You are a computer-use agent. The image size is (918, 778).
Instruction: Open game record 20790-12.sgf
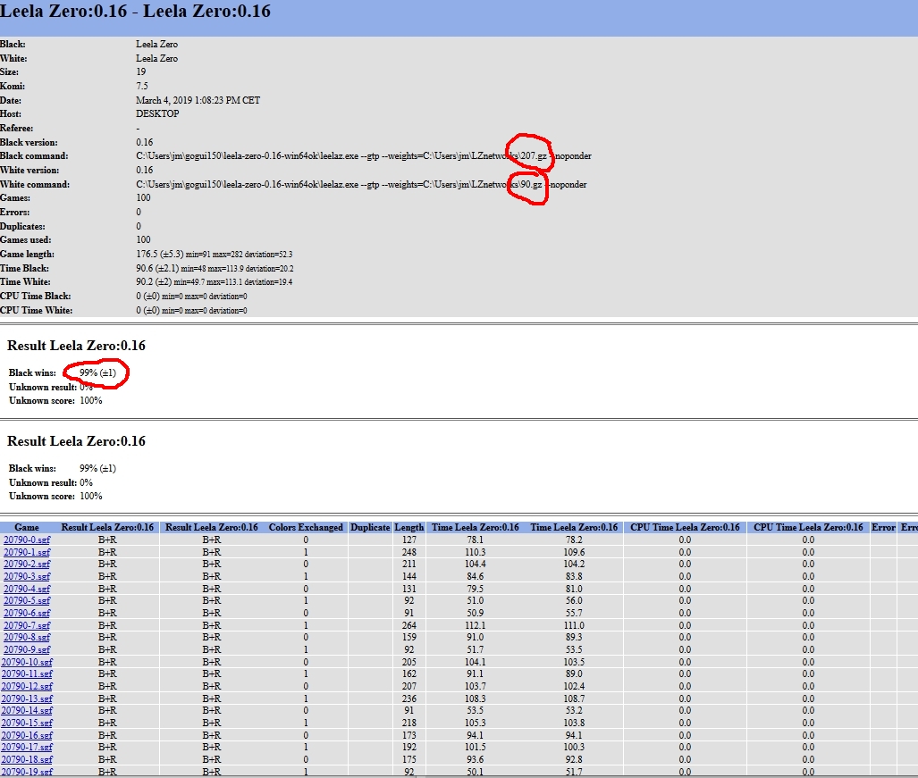pyautogui.click(x=27, y=686)
